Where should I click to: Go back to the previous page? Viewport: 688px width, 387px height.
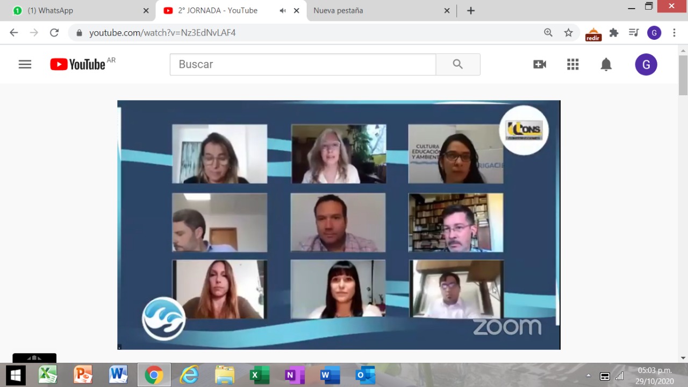(14, 33)
